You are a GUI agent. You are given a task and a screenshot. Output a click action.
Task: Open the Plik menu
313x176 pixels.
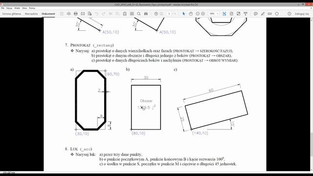(2, 8)
